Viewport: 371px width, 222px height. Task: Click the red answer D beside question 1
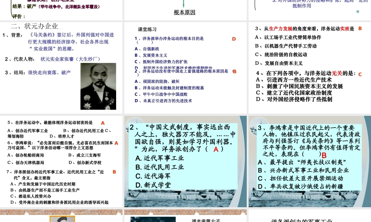coord(234,39)
